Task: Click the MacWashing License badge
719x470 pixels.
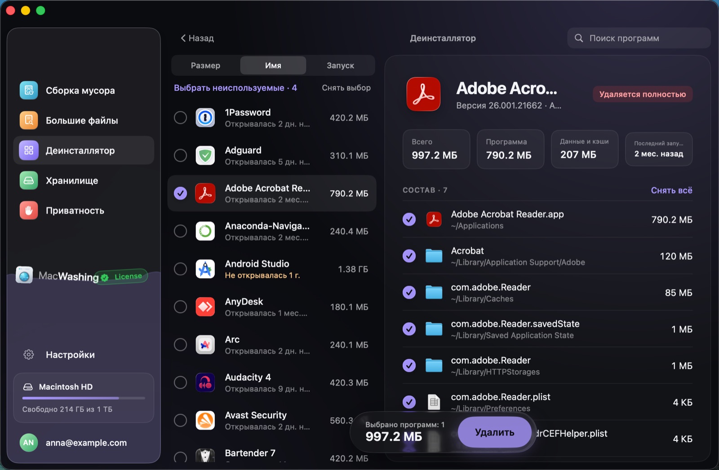Action: tap(122, 277)
